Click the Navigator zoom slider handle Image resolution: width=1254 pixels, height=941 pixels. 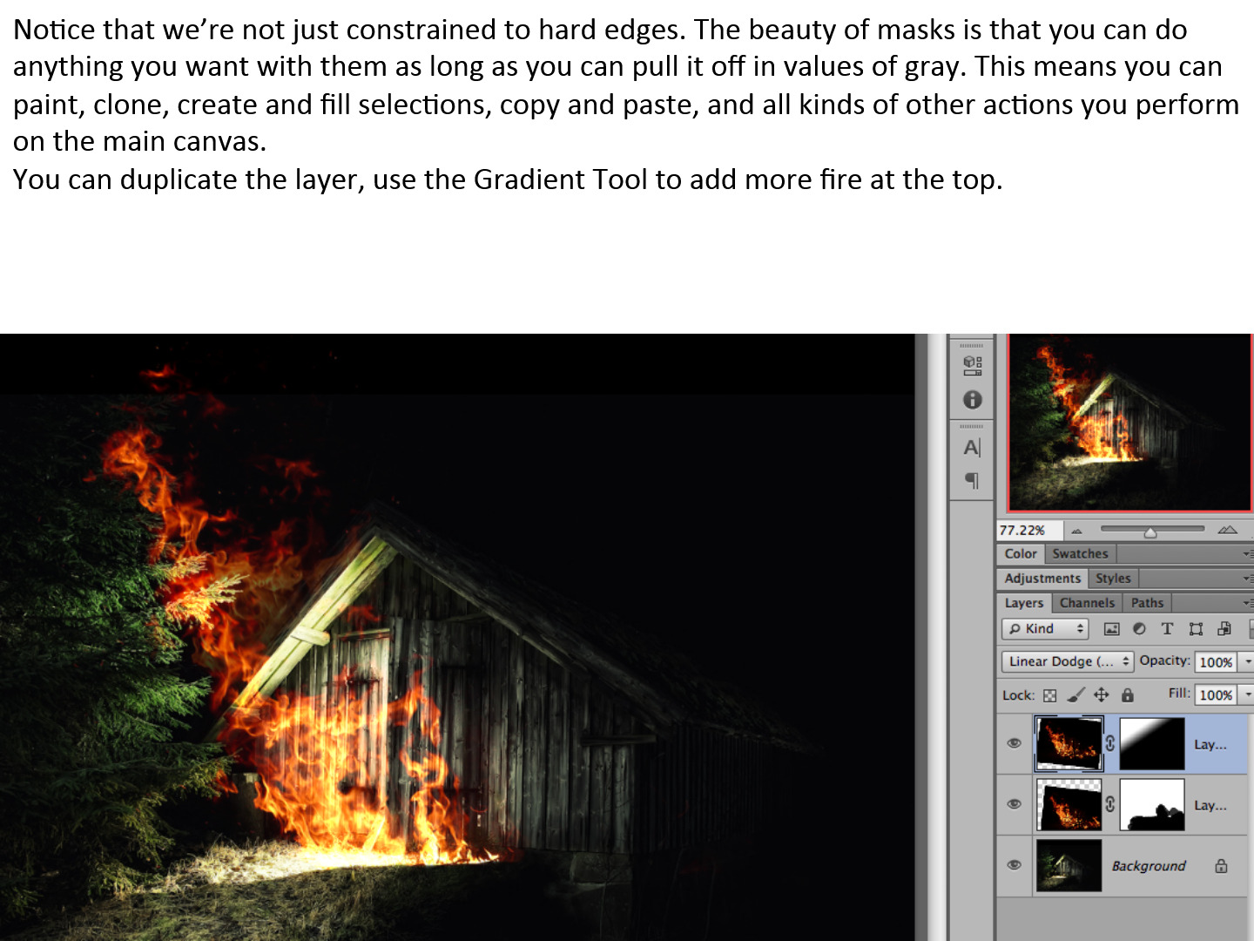[x=1150, y=531]
